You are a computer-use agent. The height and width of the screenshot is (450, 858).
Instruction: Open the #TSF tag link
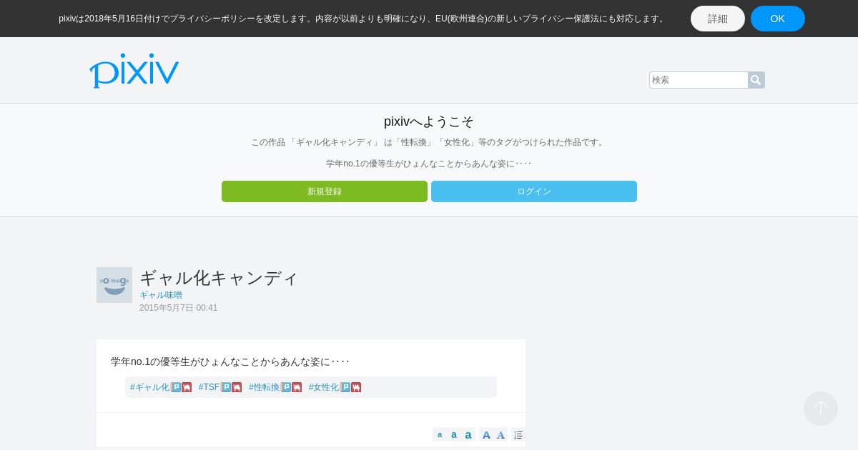[209, 387]
